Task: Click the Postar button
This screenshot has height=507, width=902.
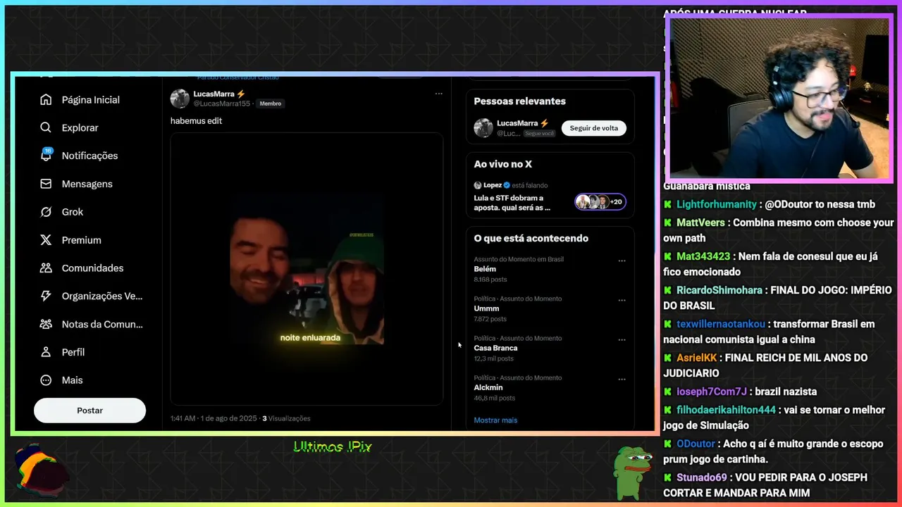Action: [89, 411]
